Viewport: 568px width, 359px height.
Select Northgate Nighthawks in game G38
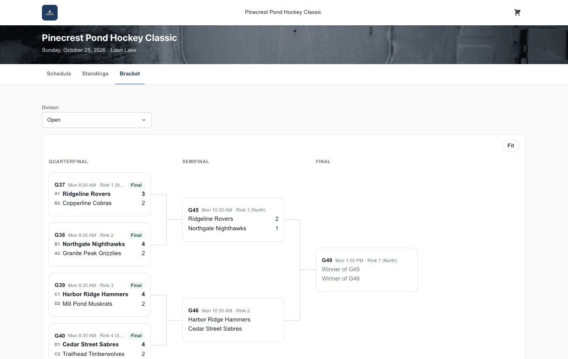pos(93,244)
